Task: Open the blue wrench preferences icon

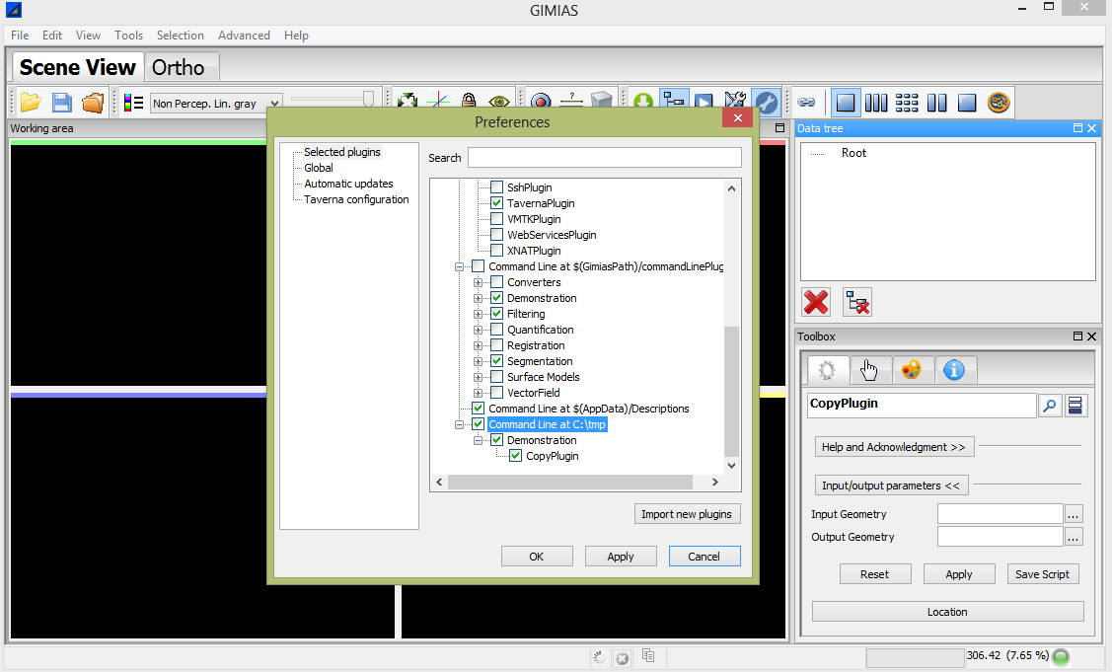Action: pos(766,102)
